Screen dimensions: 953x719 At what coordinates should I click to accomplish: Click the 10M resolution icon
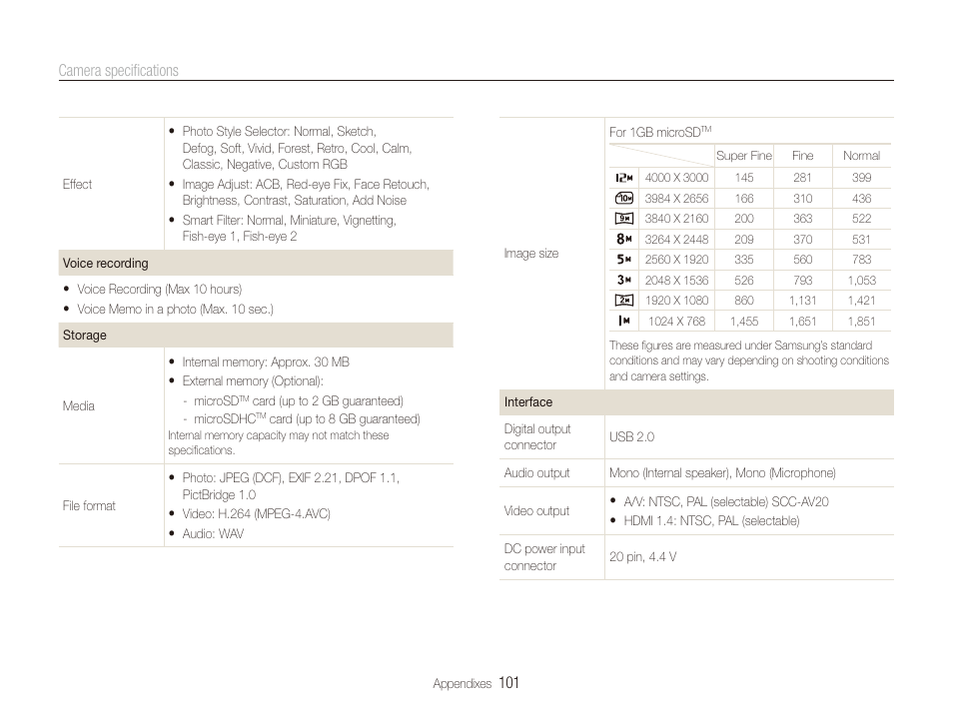[623, 198]
